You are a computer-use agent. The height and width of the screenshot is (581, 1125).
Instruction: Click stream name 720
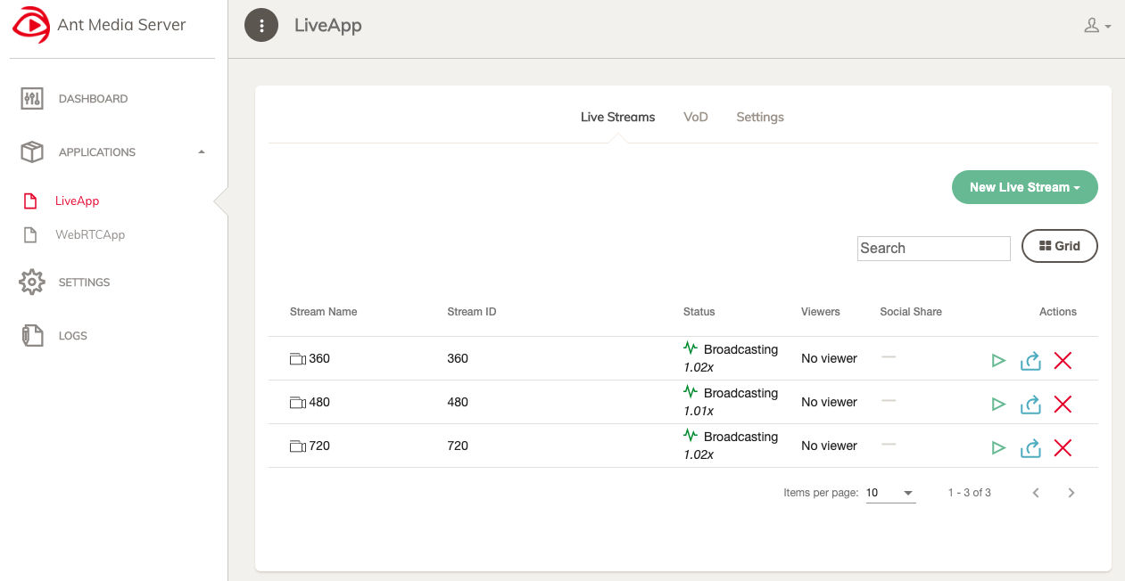click(x=319, y=446)
